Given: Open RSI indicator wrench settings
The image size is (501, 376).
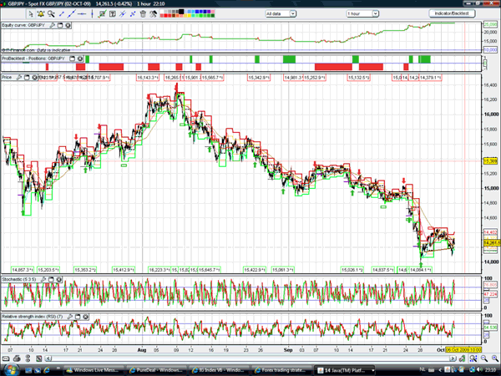Looking at the screenshot, I should coord(70,317).
